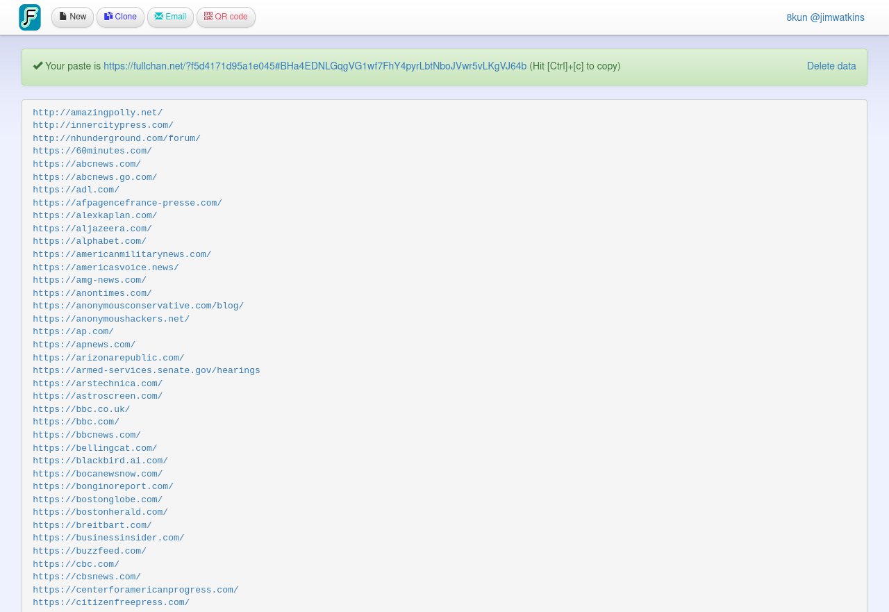Open the alexkaplan.com link

95,216
